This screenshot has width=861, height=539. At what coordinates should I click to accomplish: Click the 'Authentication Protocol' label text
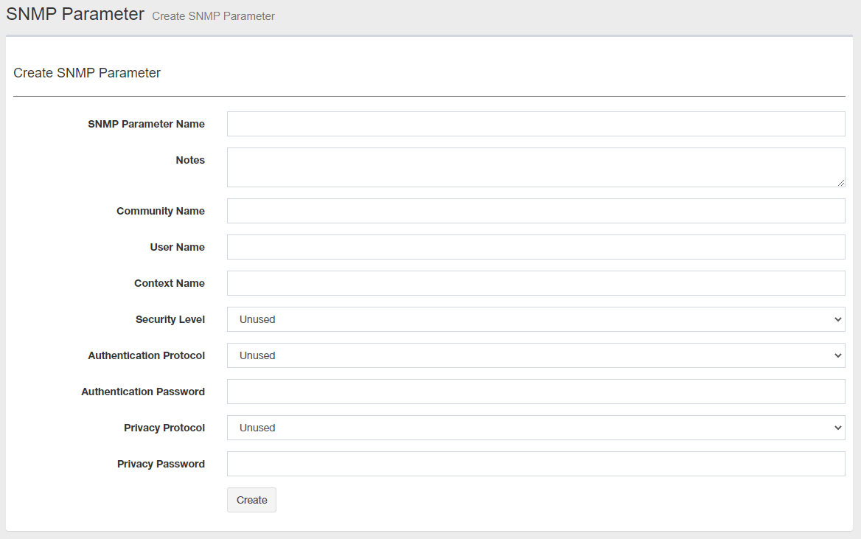(x=147, y=355)
